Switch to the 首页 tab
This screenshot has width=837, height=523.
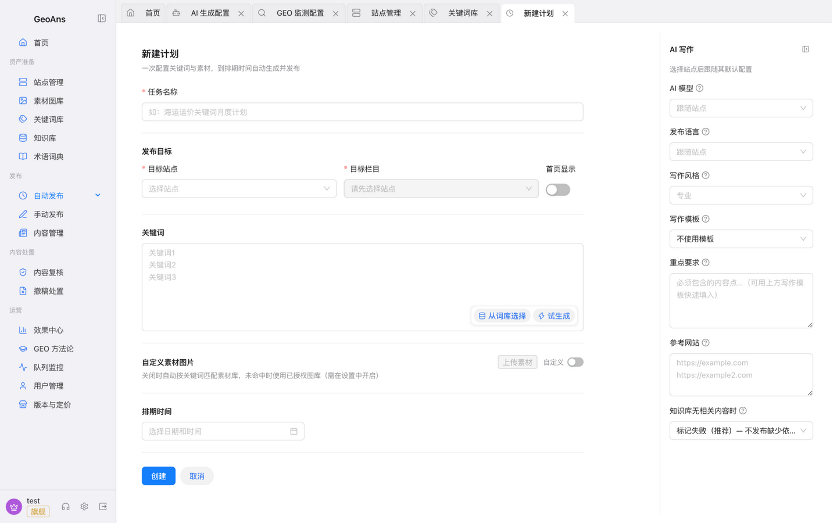[144, 13]
